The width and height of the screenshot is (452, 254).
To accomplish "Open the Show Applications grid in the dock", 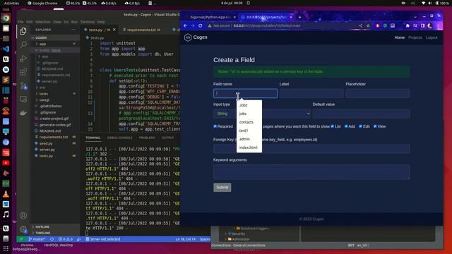I will coord(6,248).
